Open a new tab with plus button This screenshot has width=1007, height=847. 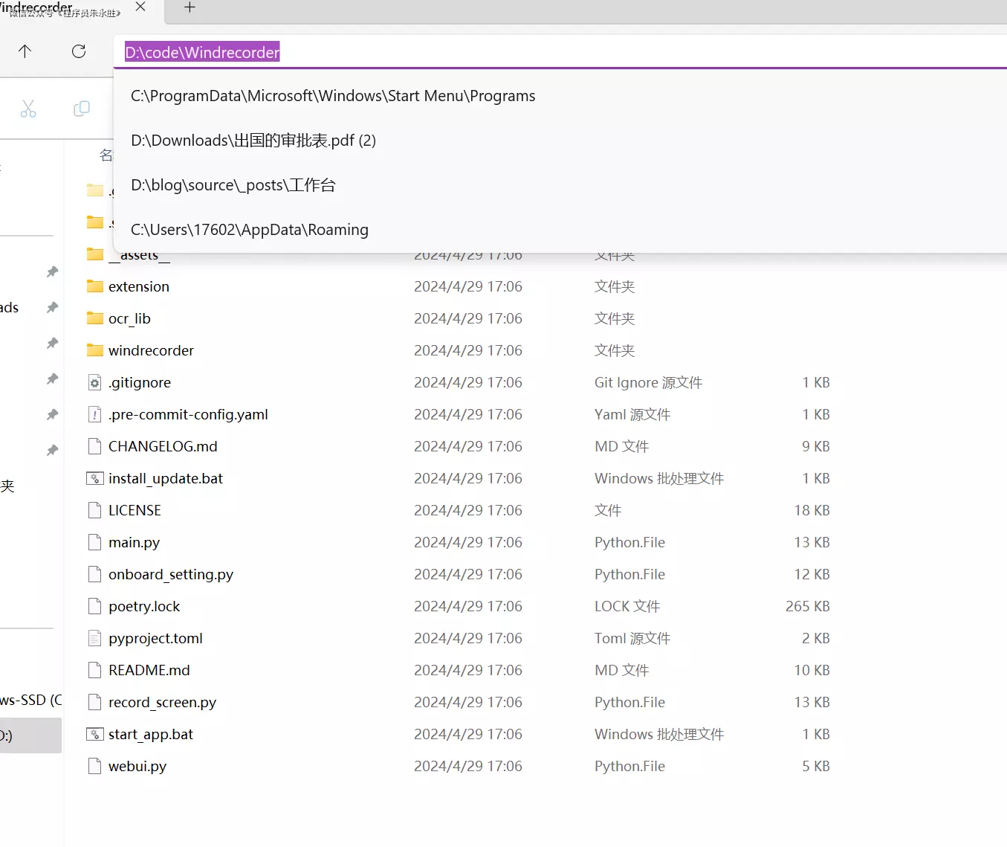point(190,7)
